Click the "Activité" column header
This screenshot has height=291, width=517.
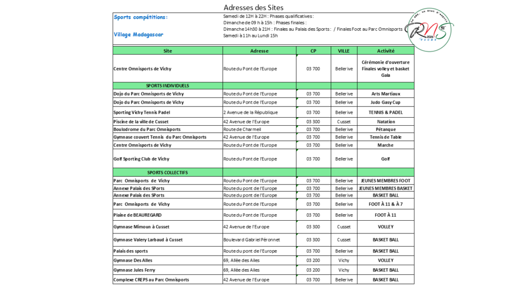[386, 51]
